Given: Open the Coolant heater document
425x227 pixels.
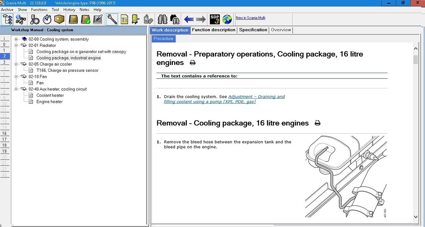Looking at the screenshot, I should coord(50,95).
